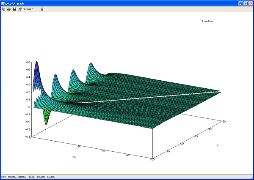Save the graph with floppy disk icon
Screen dimensions: 254x180
click(14, 9)
